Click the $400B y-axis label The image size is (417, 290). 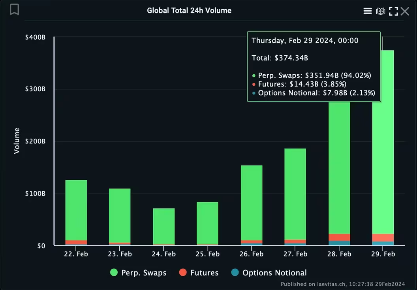point(35,37)
